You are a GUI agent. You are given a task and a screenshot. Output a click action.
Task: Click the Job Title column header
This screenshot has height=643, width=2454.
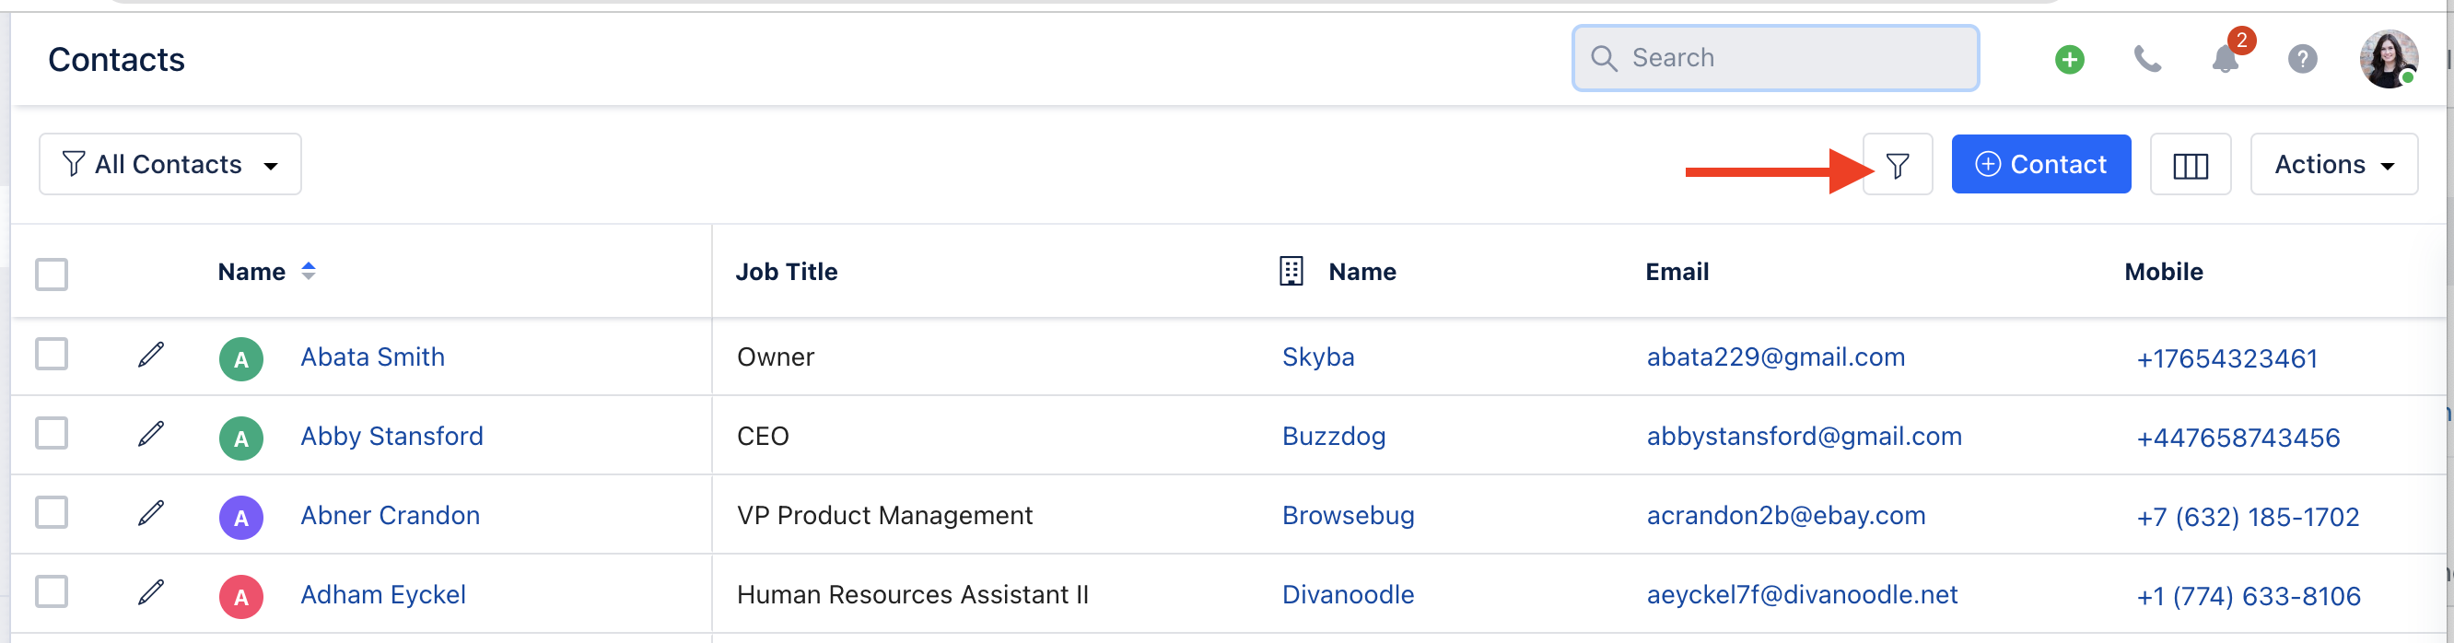[786, 273]
